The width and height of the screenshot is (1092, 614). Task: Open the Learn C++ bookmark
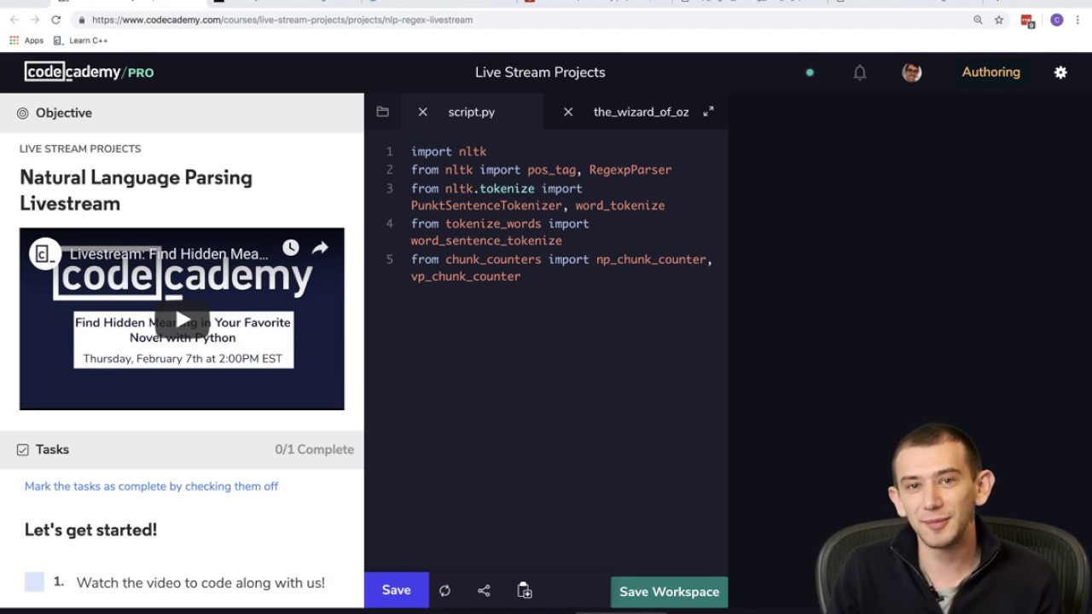(80, 40)
